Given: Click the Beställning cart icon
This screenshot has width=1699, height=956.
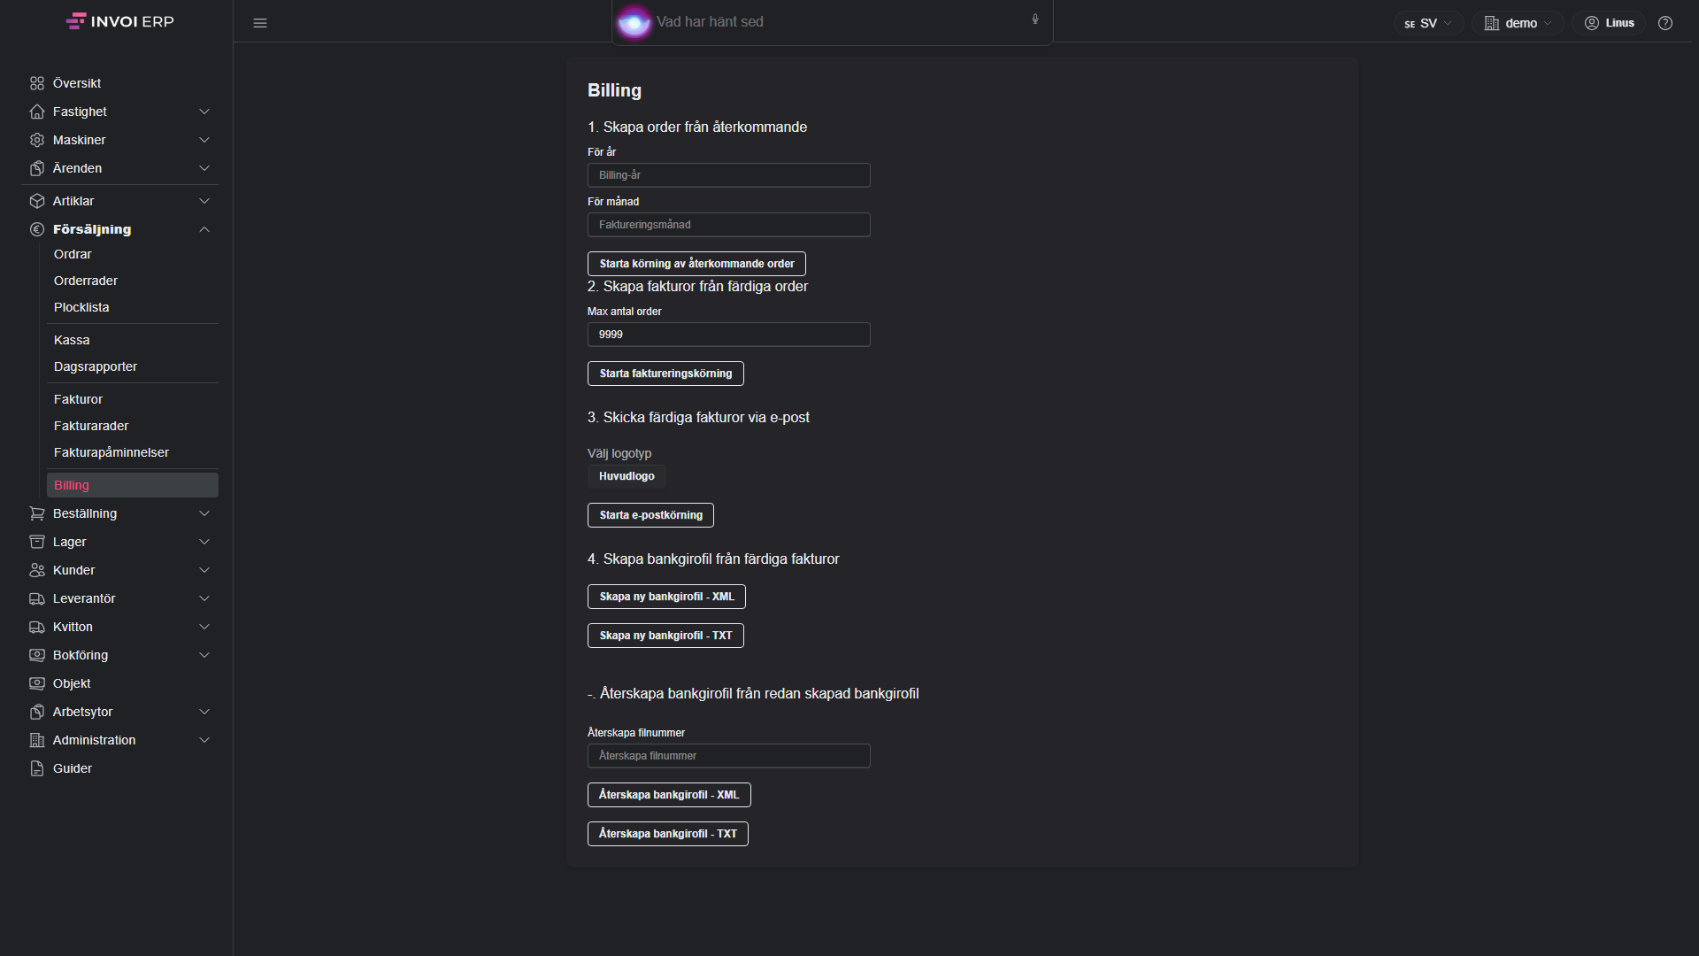Looking at the screenshot, I should 37,513.
